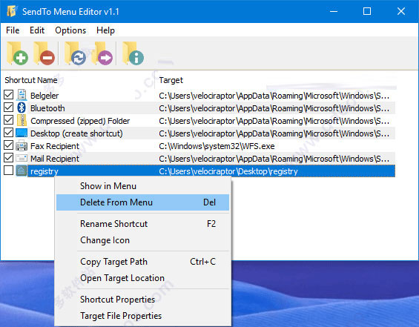The width and height of the screenshot is (419, 327).
Task: Uncheck the Belgeler checkbox
Action: click(9, 95)
